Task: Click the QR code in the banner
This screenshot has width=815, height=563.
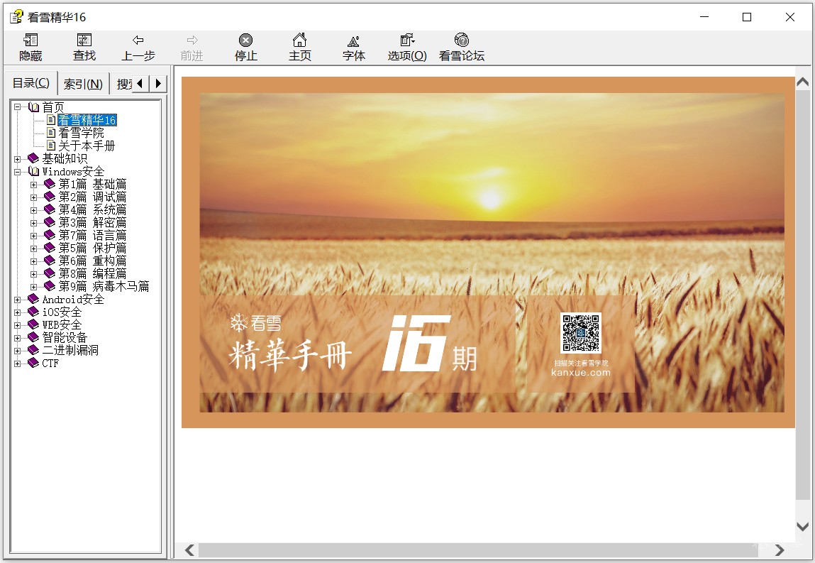Action: (x=581, y=333)
